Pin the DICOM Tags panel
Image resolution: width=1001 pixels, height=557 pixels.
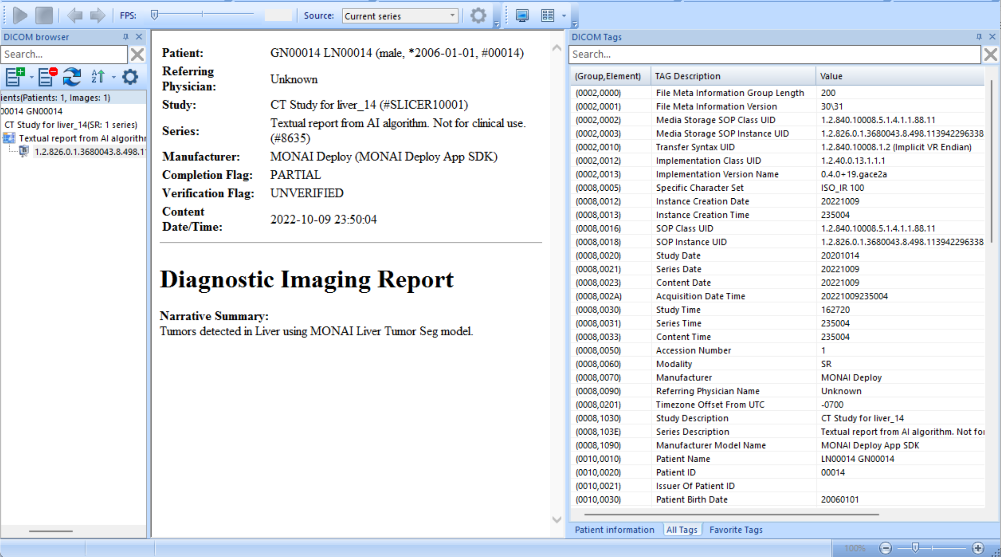[x=979, y=37]
